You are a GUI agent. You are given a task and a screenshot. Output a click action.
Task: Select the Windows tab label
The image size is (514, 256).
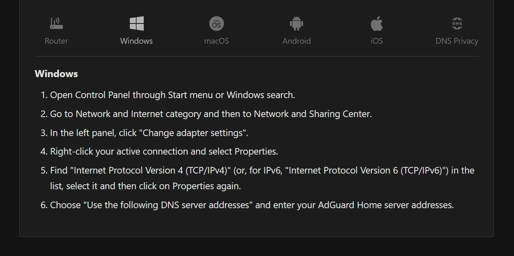point(136,41)
